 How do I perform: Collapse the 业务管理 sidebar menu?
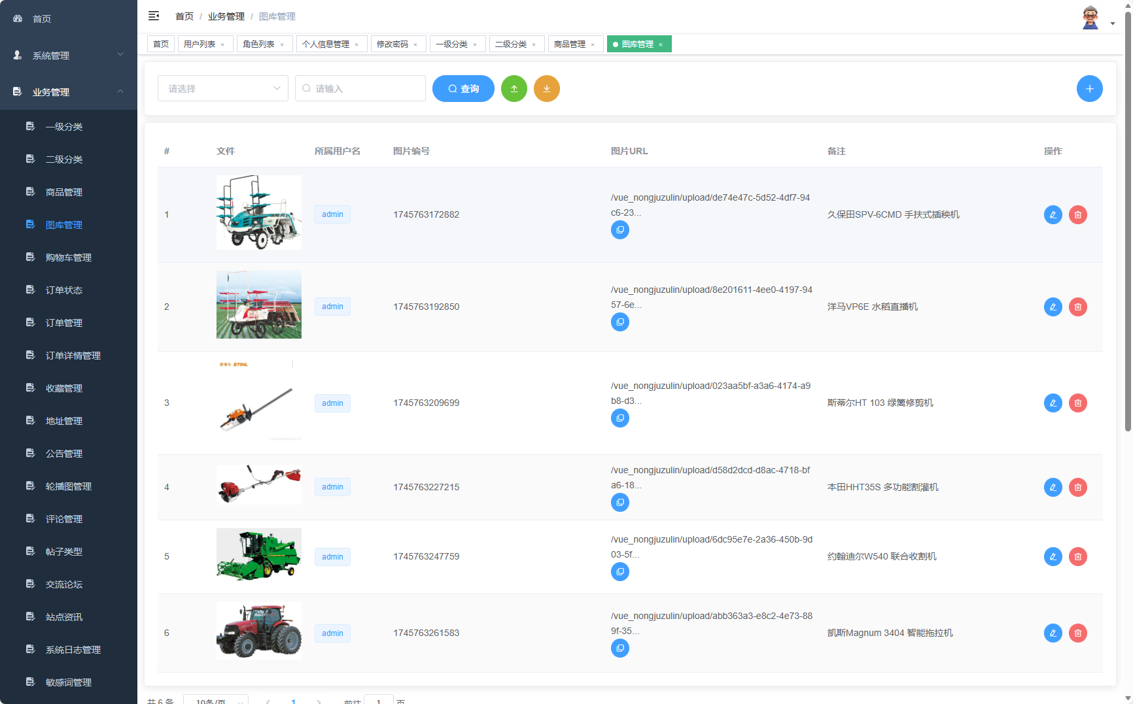(x=69, y=92)
